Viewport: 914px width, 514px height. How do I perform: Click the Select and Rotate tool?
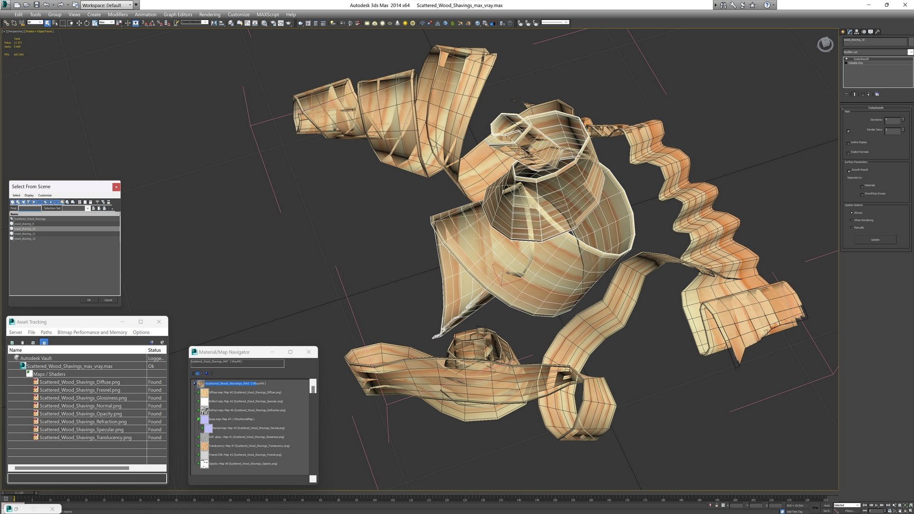coord(87,23)
